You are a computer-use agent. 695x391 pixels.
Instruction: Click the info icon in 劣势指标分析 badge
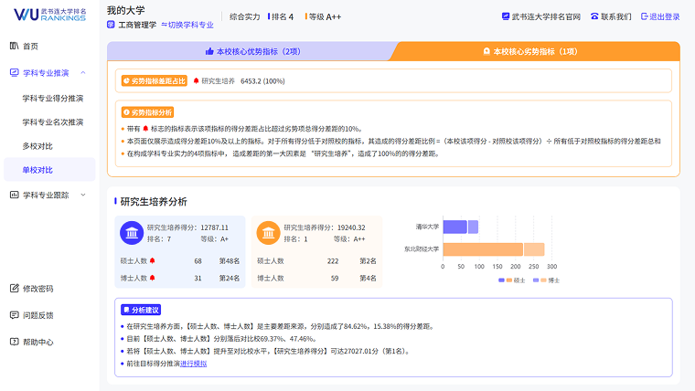click(126, 112)
